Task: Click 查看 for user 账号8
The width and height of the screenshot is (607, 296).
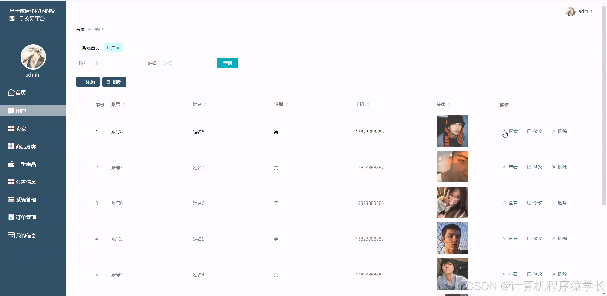Action: (x=510, y=131)
